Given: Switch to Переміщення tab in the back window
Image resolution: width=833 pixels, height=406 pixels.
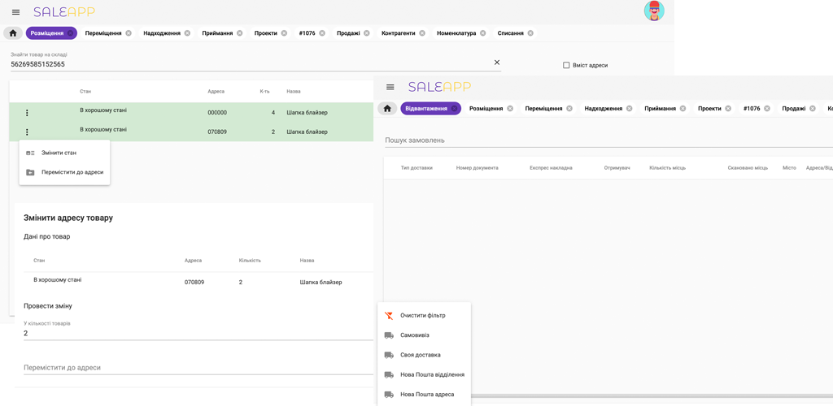Looking at the screenshot, I should [108, 32].
